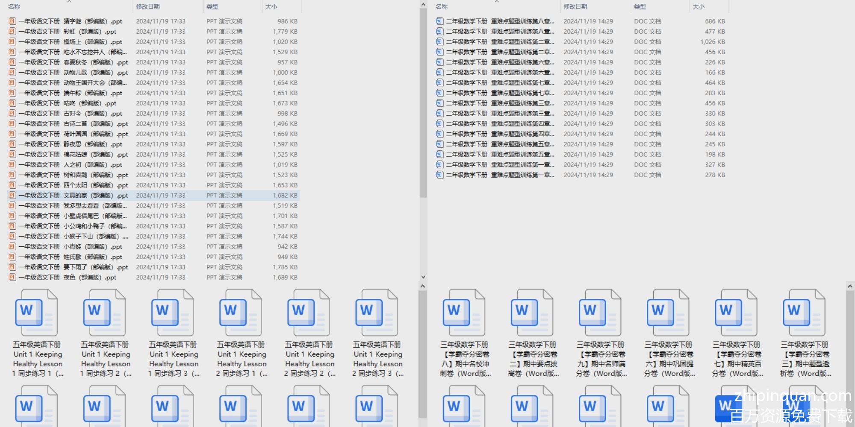
Task: Click the PPT icon beside 春夏秋冬 file
Action: pos(12,62)
